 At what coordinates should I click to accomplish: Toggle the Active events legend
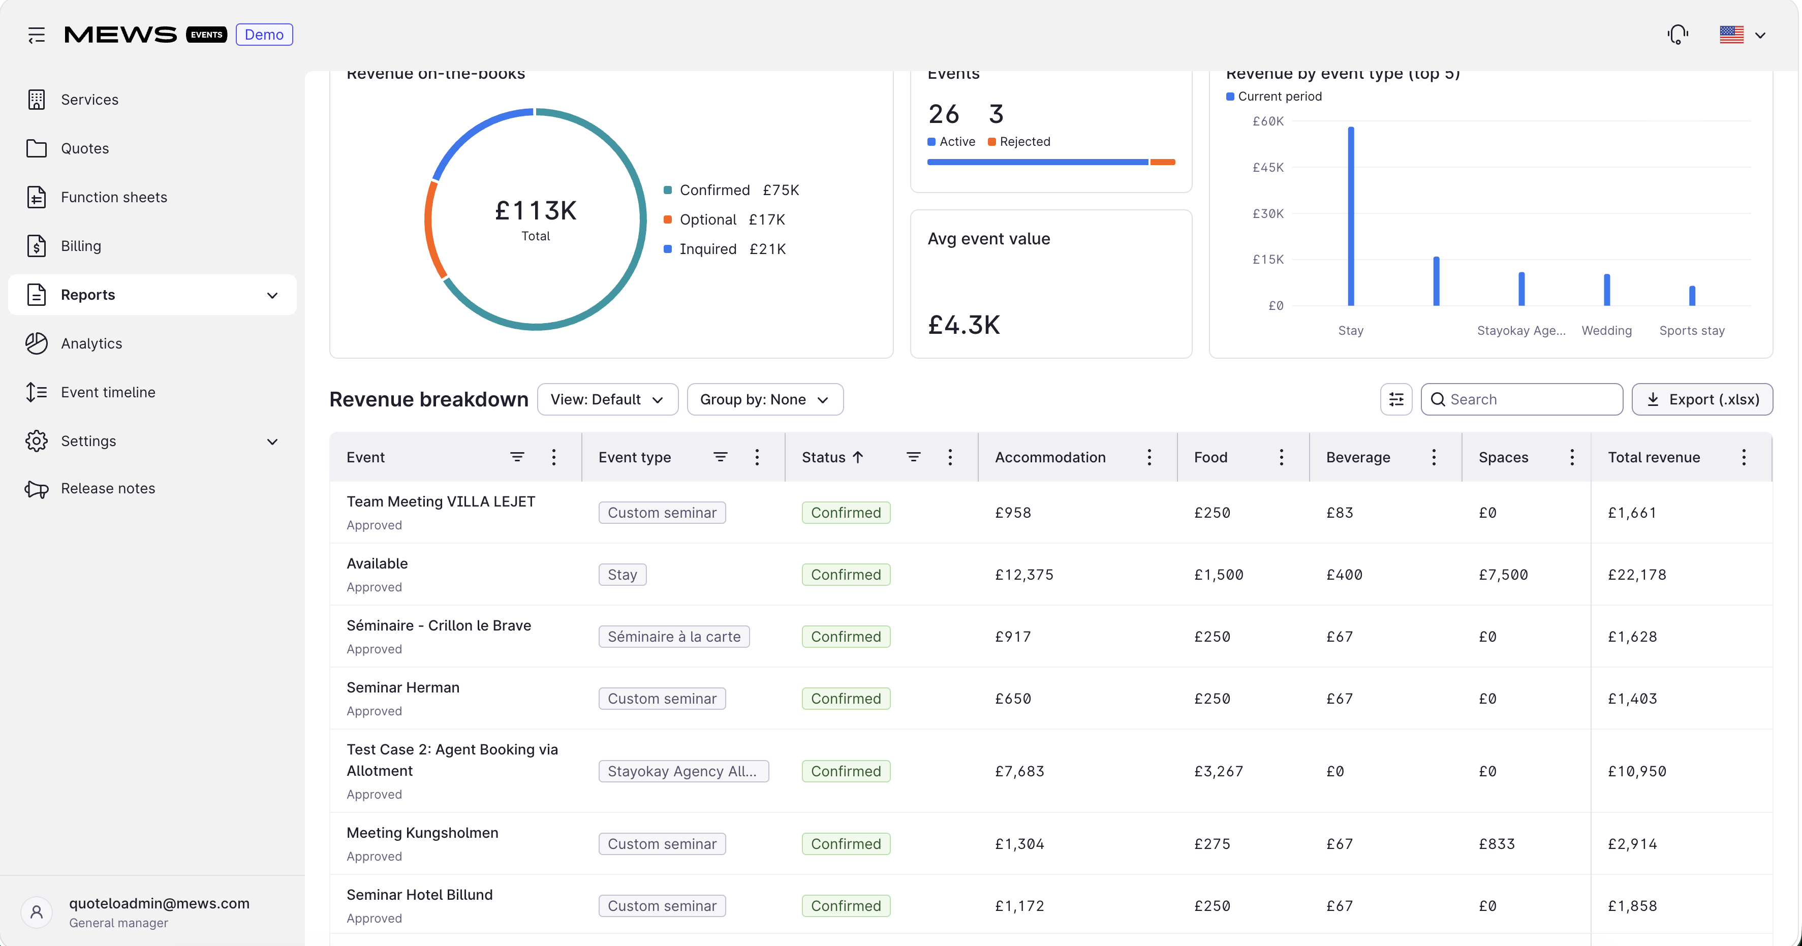point(951,141)
